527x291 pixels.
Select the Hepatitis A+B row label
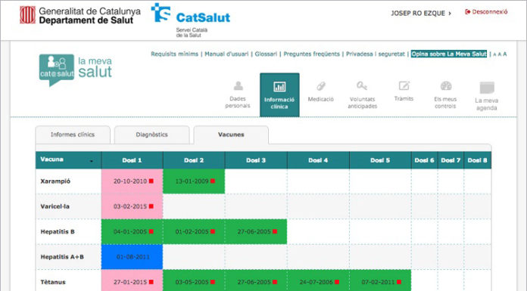62,257
